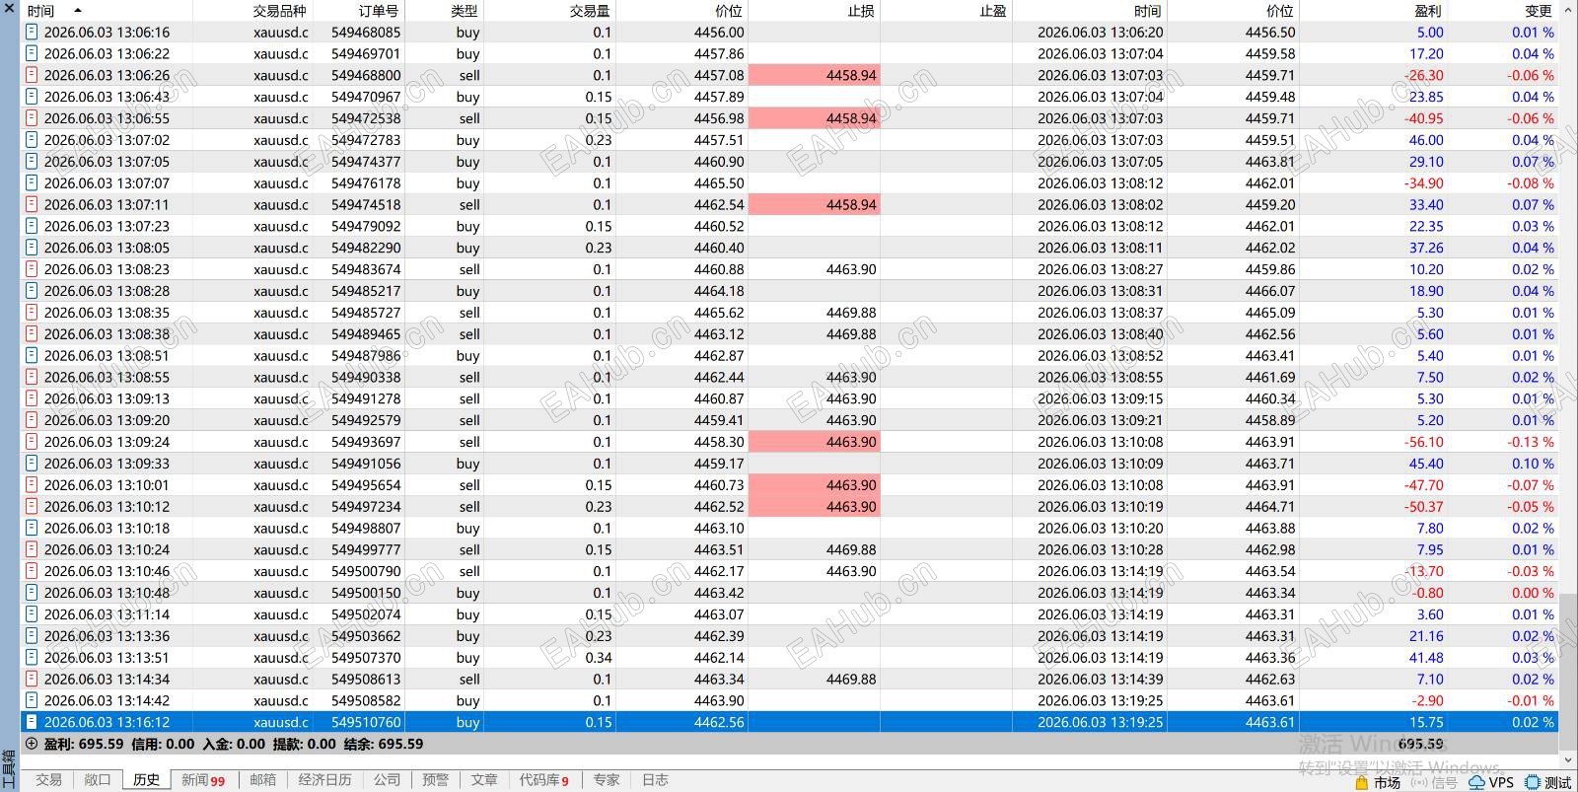Click the buy icon for order 549472783
The height and width of the screenshot is (792, 1578).
click(31, 140)
